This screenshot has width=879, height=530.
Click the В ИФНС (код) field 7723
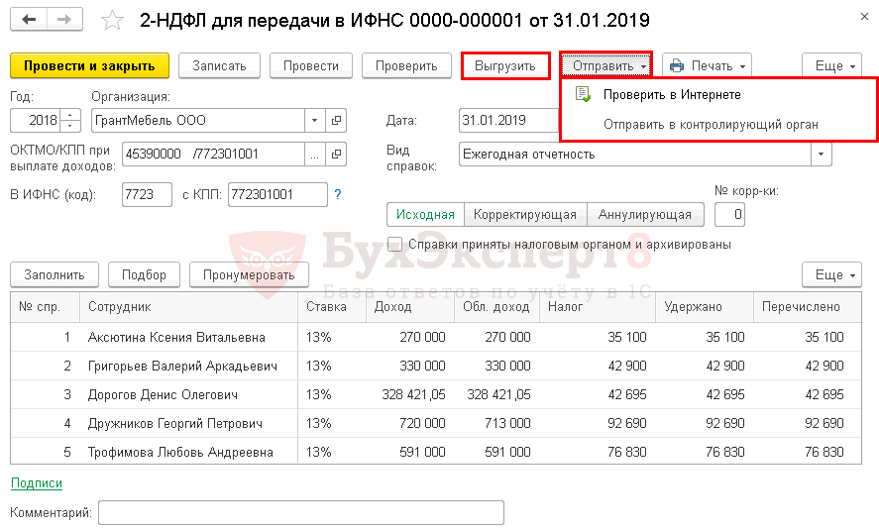(x=147, y=194)
